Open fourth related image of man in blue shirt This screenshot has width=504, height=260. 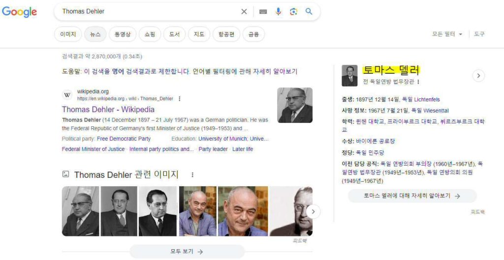click(x=198, y=211)
